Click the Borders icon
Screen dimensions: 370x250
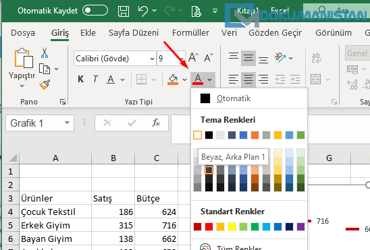click(142, 80)
